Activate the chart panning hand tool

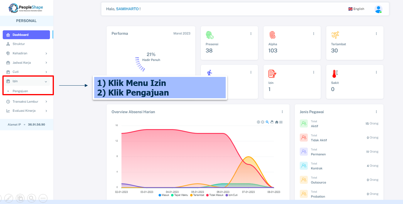coord(272,122)
